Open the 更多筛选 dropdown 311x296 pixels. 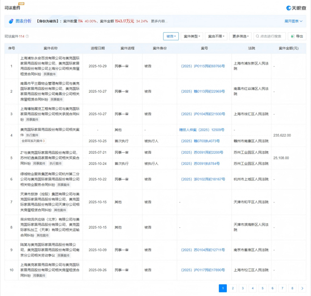coord(240,36)
